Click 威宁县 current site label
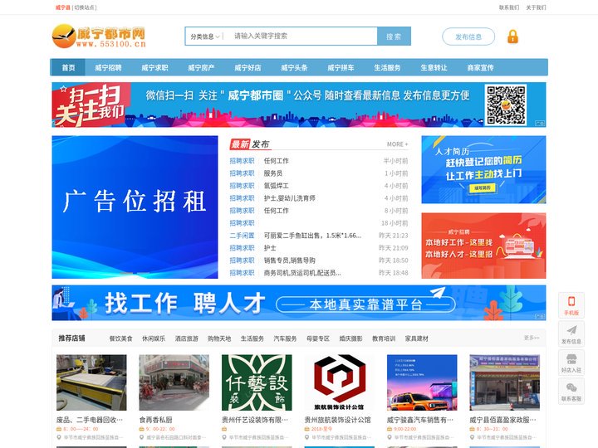The height and width of the screenshot is (448, 598). coord(62,7)
